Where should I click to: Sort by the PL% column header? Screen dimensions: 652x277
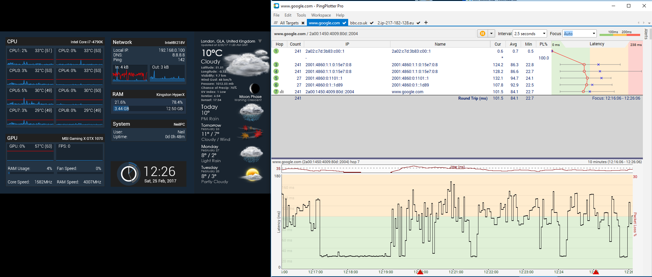[543, 44]
